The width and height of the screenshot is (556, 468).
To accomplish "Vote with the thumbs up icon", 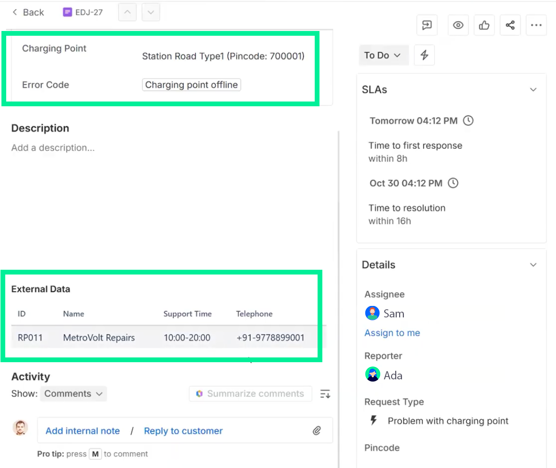I will point(484,25).
